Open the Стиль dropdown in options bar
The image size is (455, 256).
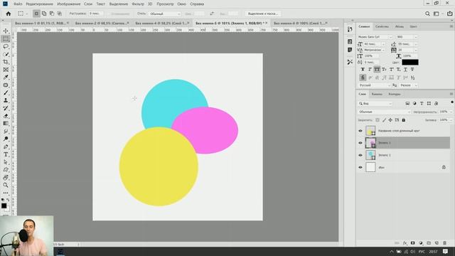pyautogui.click(x=165, y=14)
